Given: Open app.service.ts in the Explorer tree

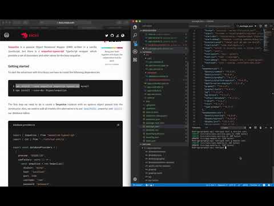Looking at the screenshot, I should point(154,94).
